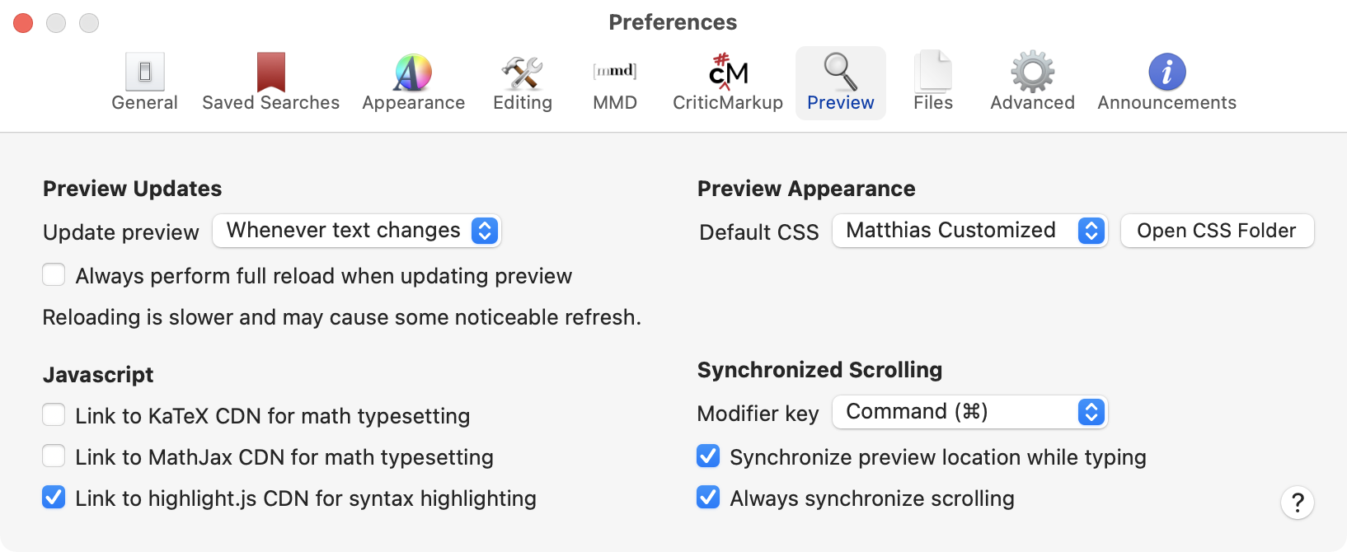Disable highlight.js CDN syntax highlighting checkbox

(54, 498)
